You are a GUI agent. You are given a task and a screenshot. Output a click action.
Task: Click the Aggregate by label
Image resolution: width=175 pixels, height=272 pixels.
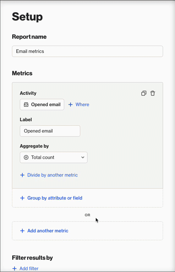tap(34, 146)
